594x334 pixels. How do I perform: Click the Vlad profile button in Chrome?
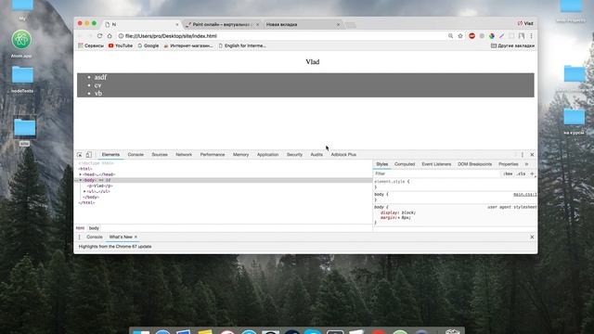(x=525, y=23)
